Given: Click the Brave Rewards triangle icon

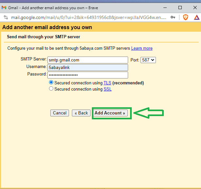Looking at the screenshot, I should point(196,17).
